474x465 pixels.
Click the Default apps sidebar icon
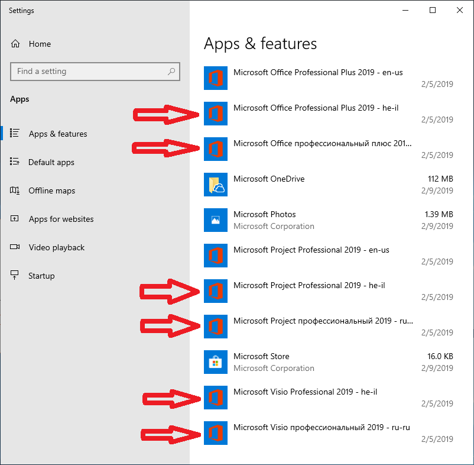coord(15,162)
